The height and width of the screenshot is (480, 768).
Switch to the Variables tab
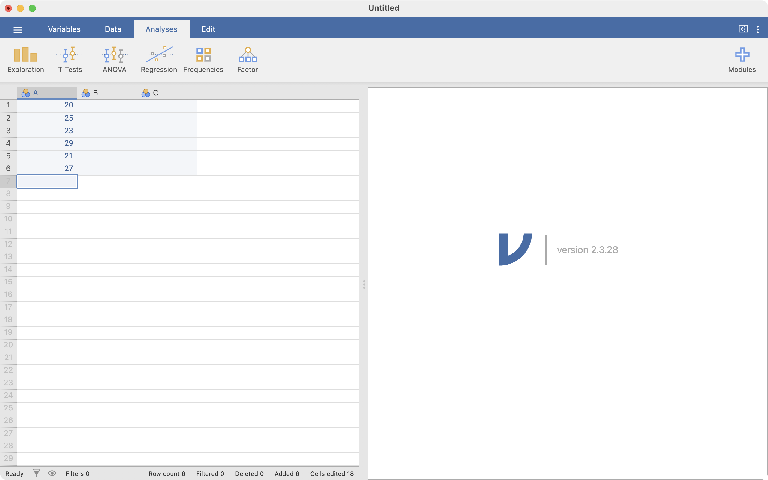[64, 29]
